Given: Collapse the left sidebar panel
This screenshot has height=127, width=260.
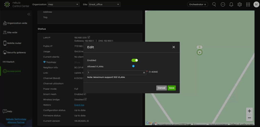Looking at the screenshot, I should pyautogui.click(x=29, y=14).
